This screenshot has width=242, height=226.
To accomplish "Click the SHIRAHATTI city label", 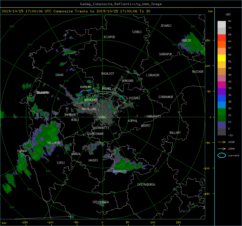I will click(x=101, y=128).
